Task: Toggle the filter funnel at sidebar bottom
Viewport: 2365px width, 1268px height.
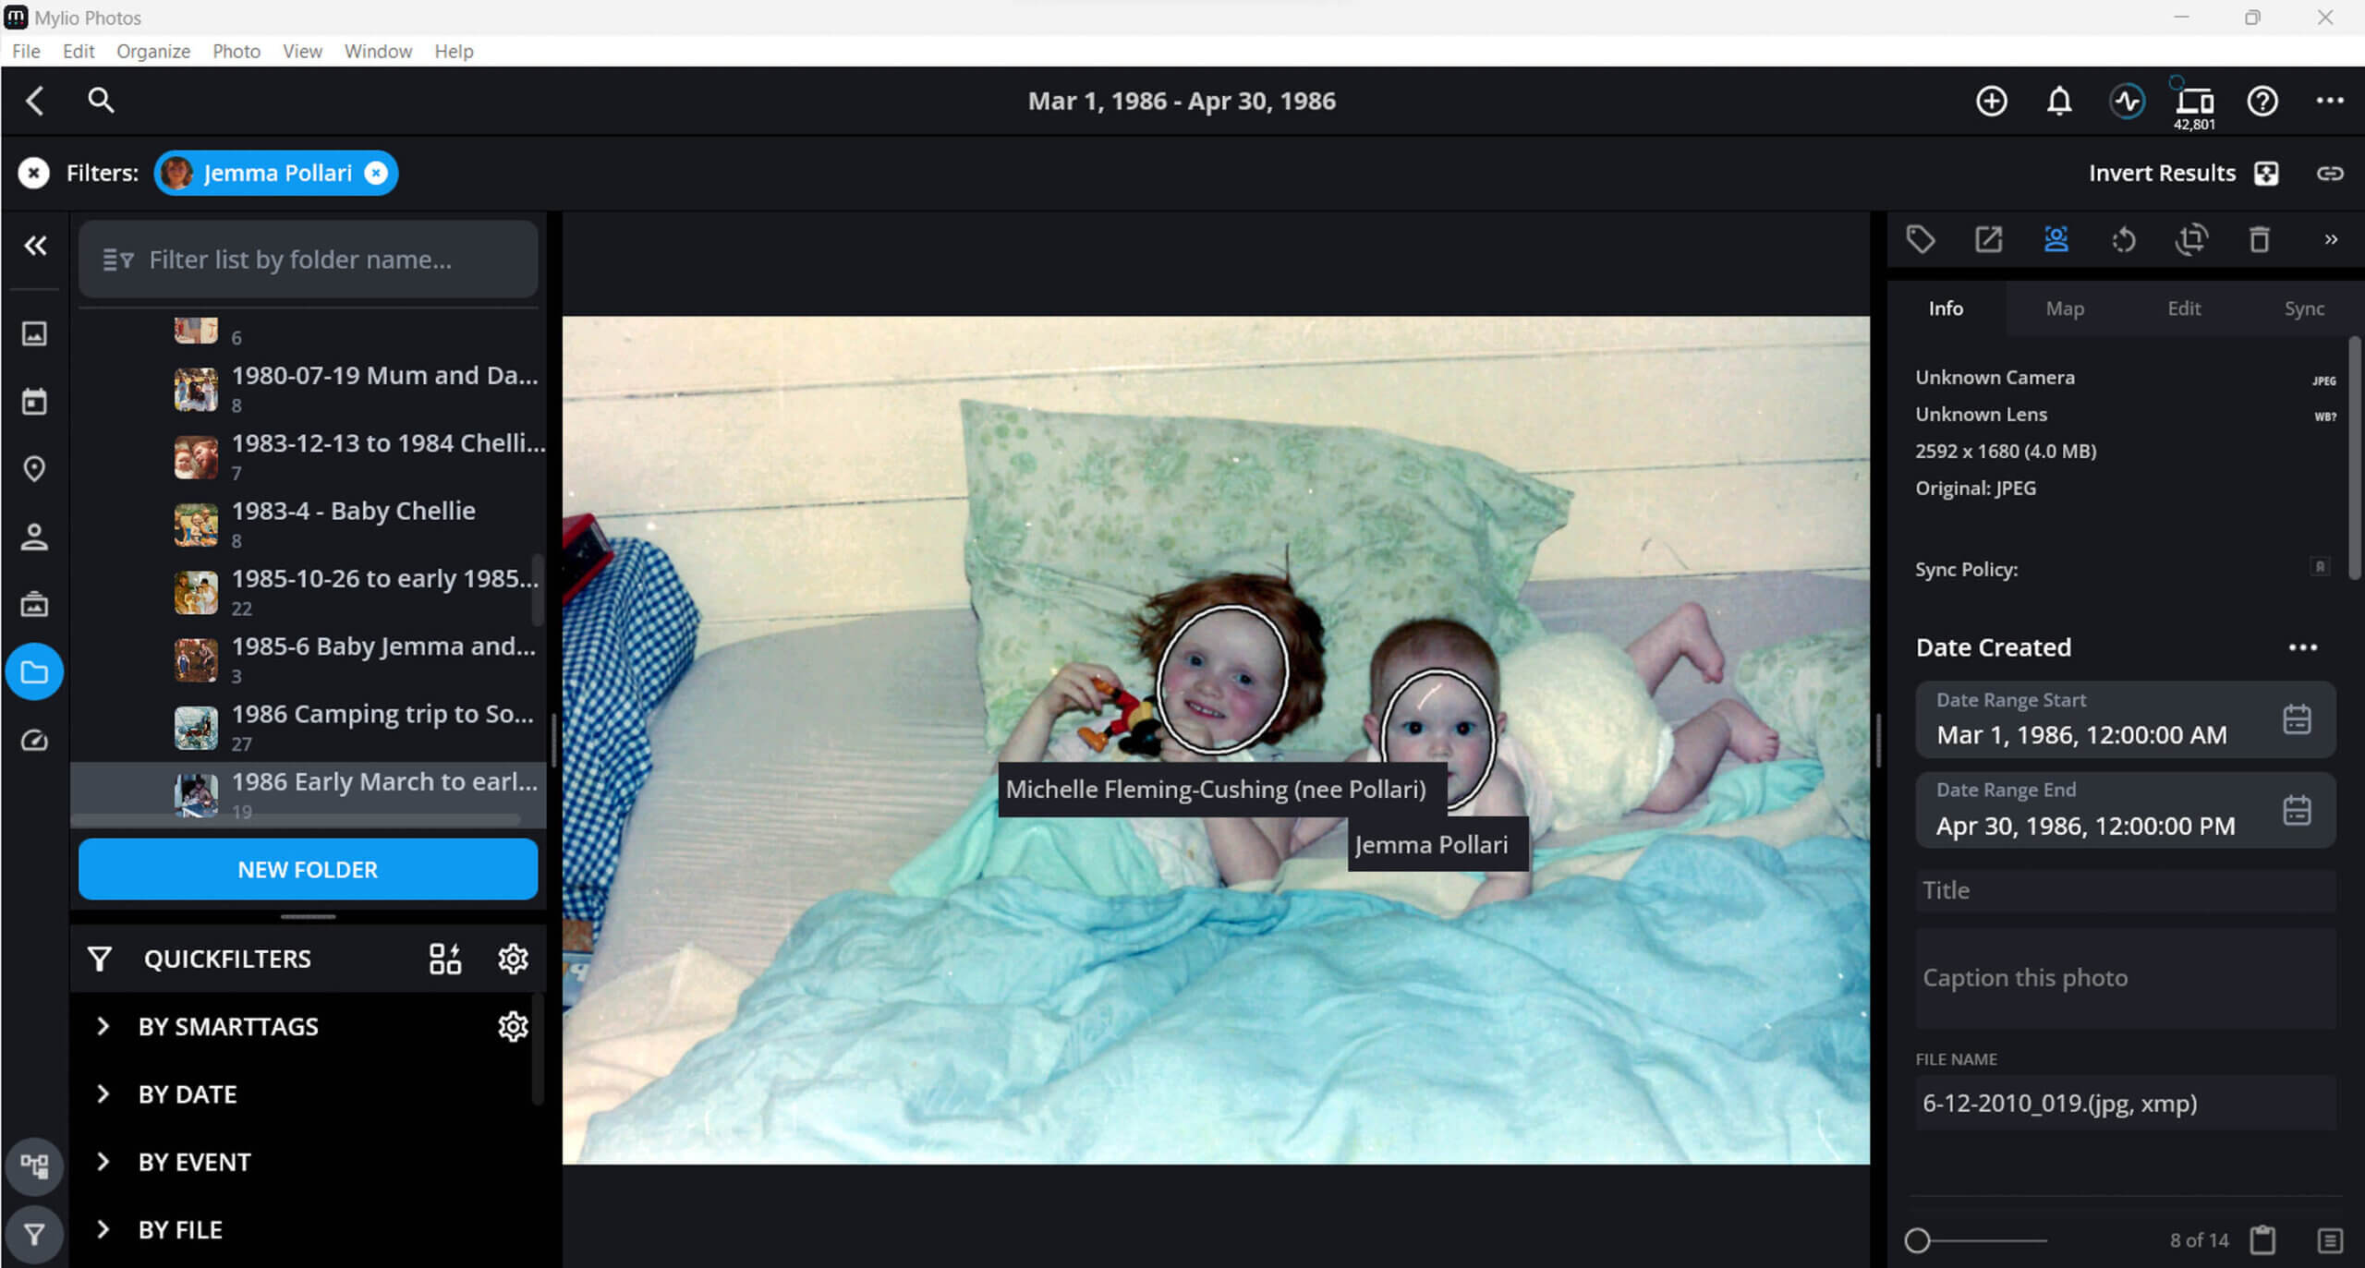Action: click(34, 1234)
